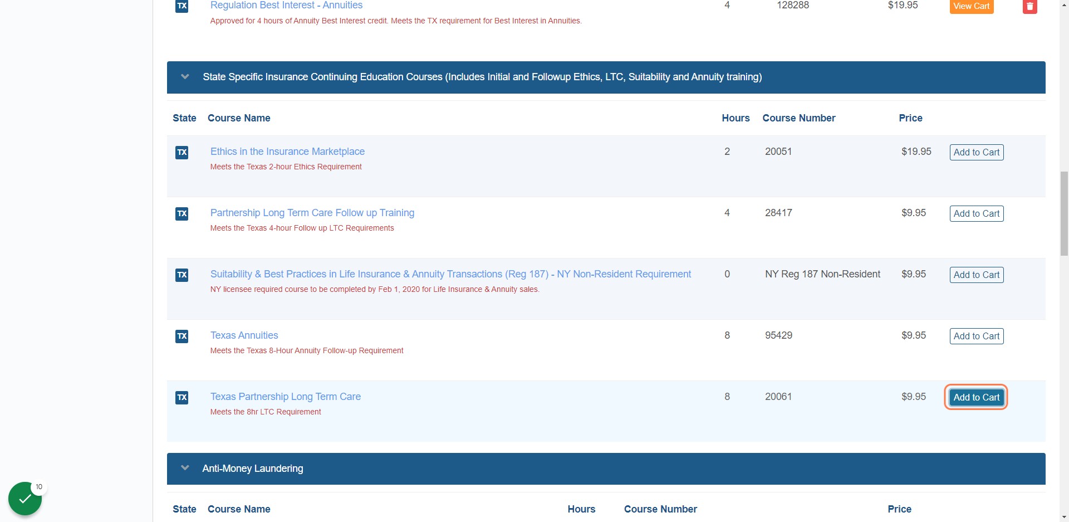Click course number 20051

[x=778, y=152]
